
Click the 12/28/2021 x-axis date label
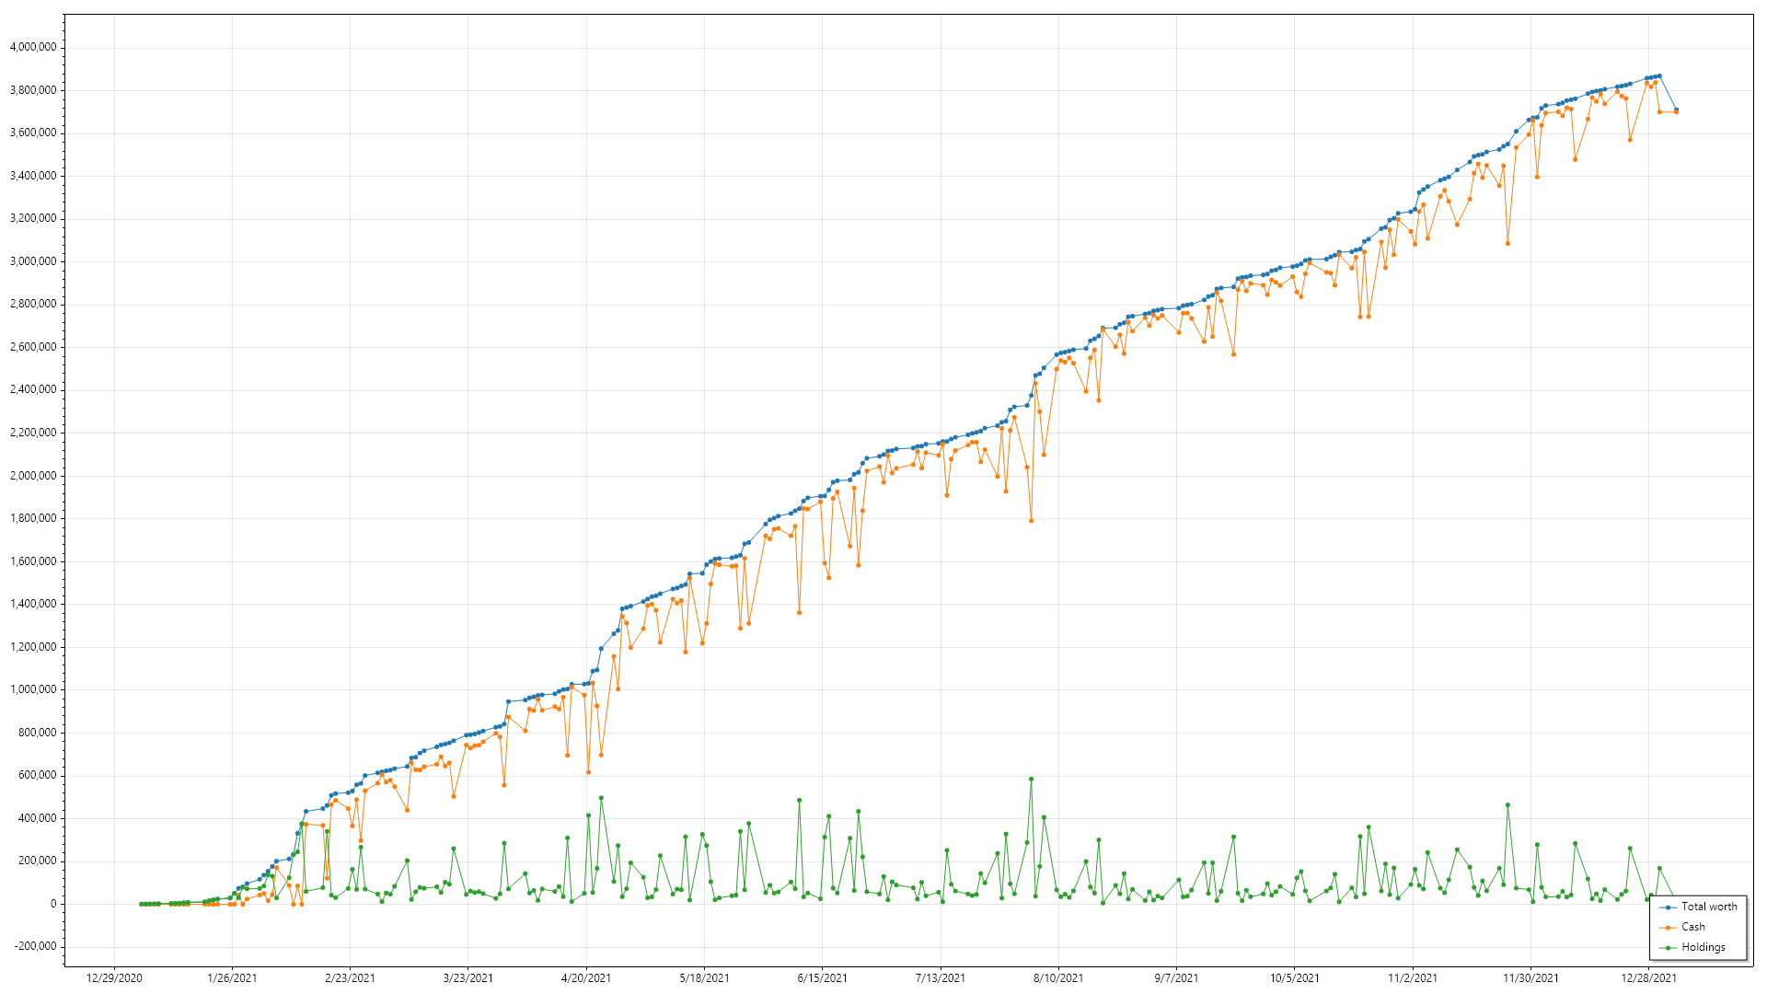pos(1648,978)
